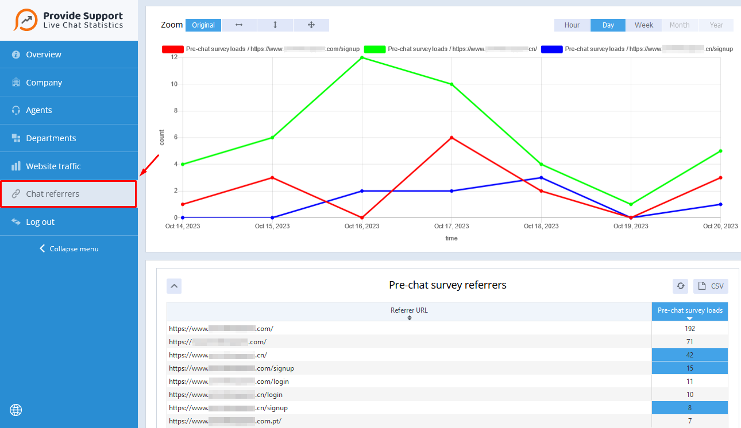
Task: Collapse the Pre-chat survey referrers panel
Action: click(174, 286)
